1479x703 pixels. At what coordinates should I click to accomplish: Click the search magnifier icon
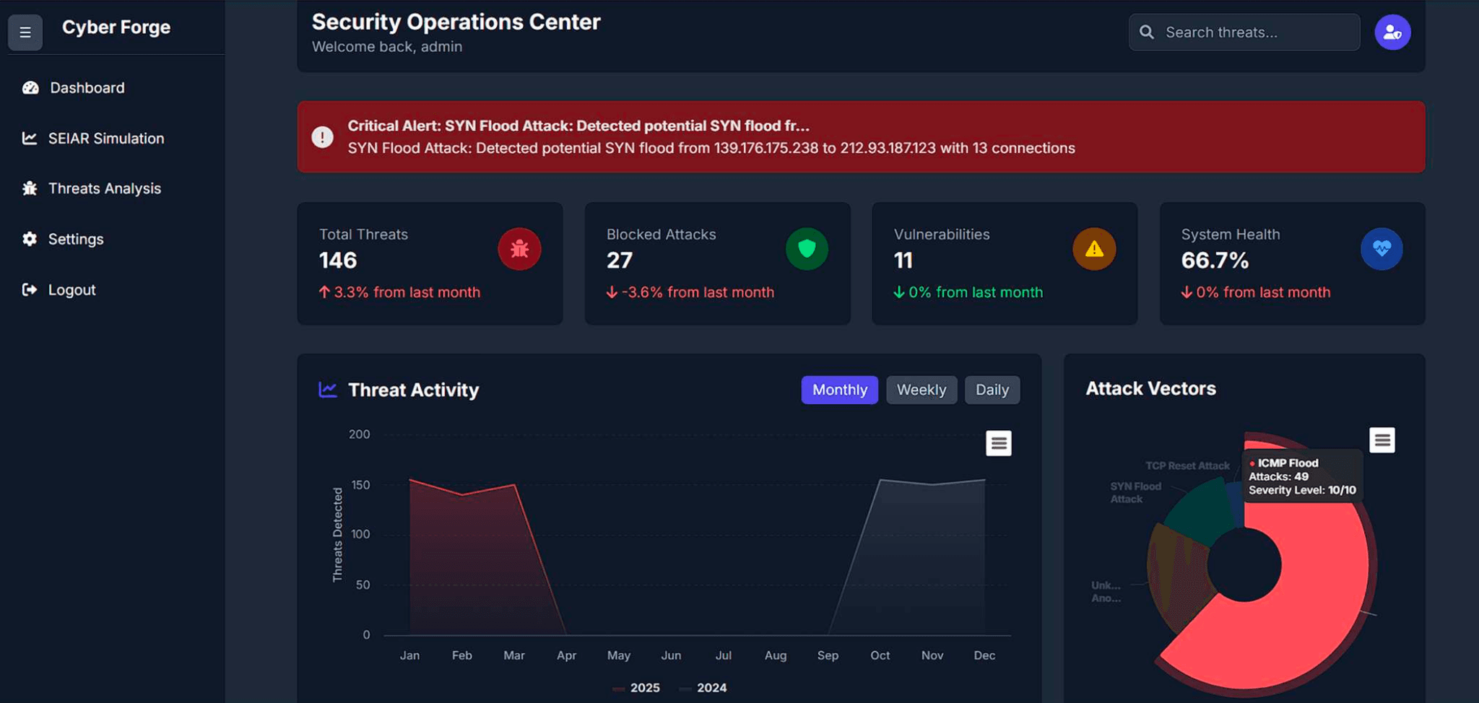point(1147,32)
